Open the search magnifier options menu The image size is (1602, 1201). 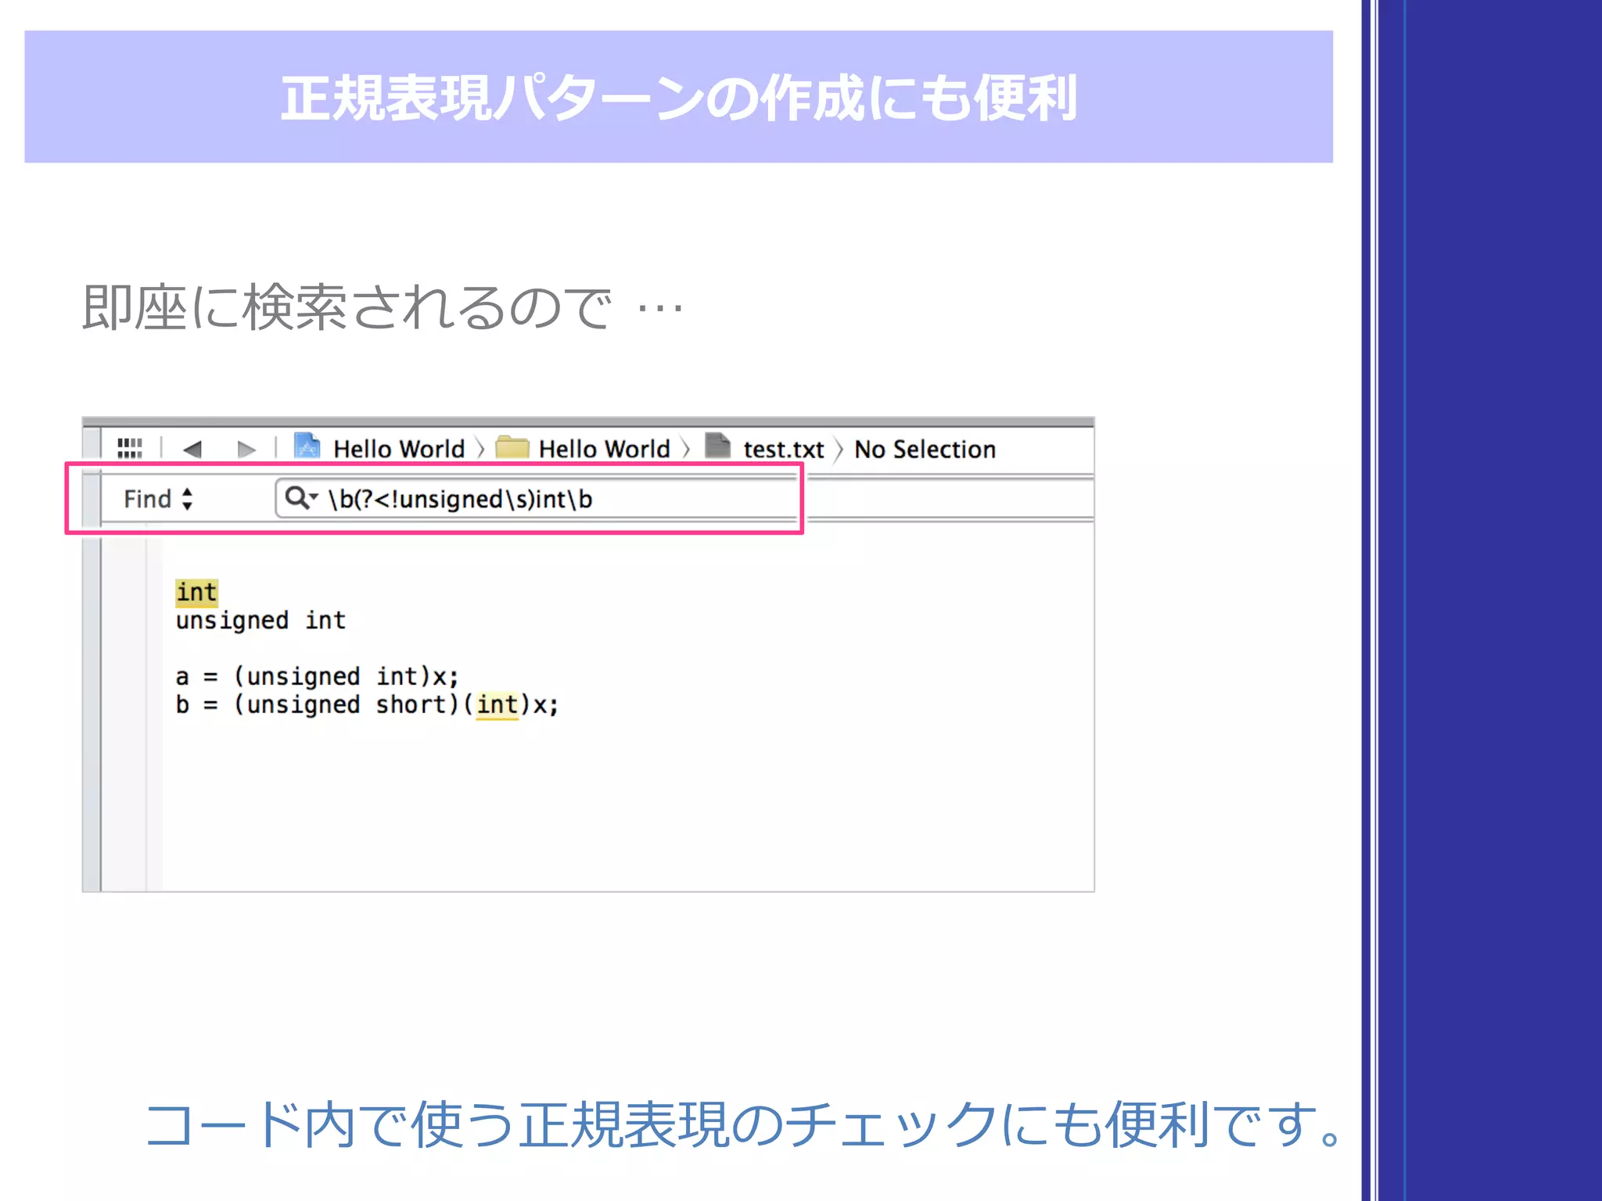click(301, 497)
